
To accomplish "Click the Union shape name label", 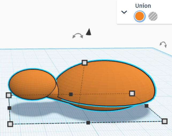I will coord(143,6).
